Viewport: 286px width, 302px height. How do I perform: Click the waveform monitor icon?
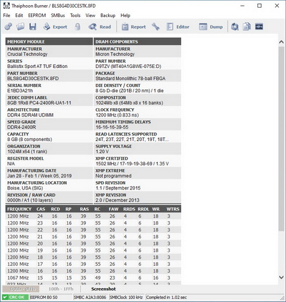(259, 27)
